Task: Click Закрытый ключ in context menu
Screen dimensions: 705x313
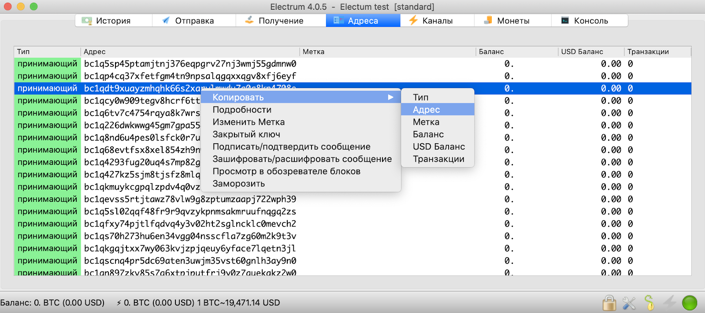Action: click(246, 134)
